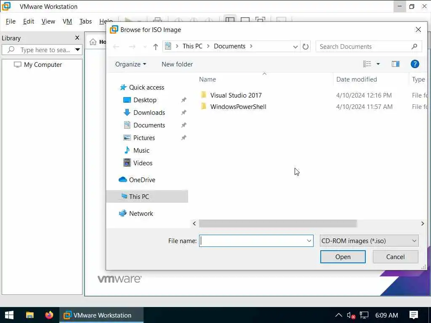Refresh the Documents folder listing

pyautogui.click(x=306, y=47)
